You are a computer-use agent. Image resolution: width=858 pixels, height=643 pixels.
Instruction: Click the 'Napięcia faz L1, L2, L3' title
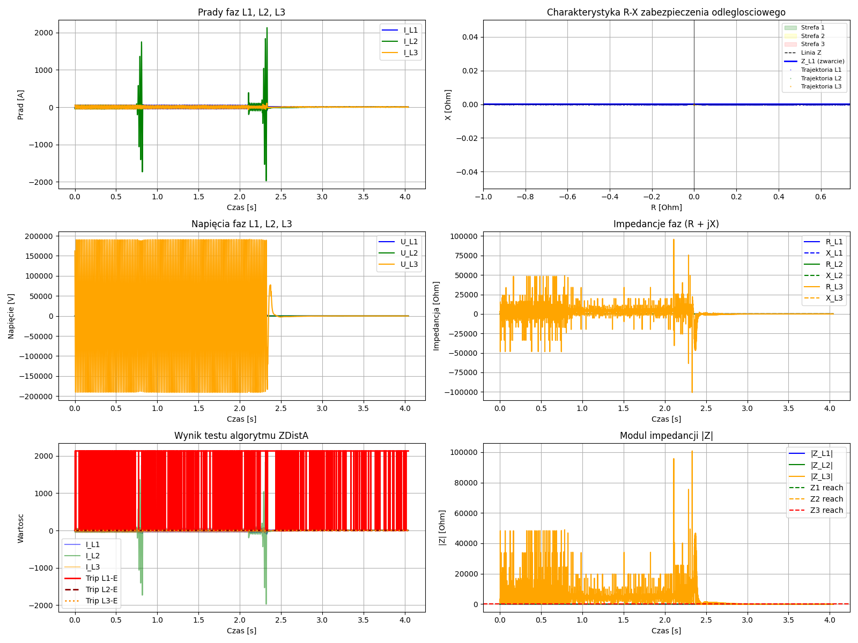pyautogui.click(x=241, y=224)
